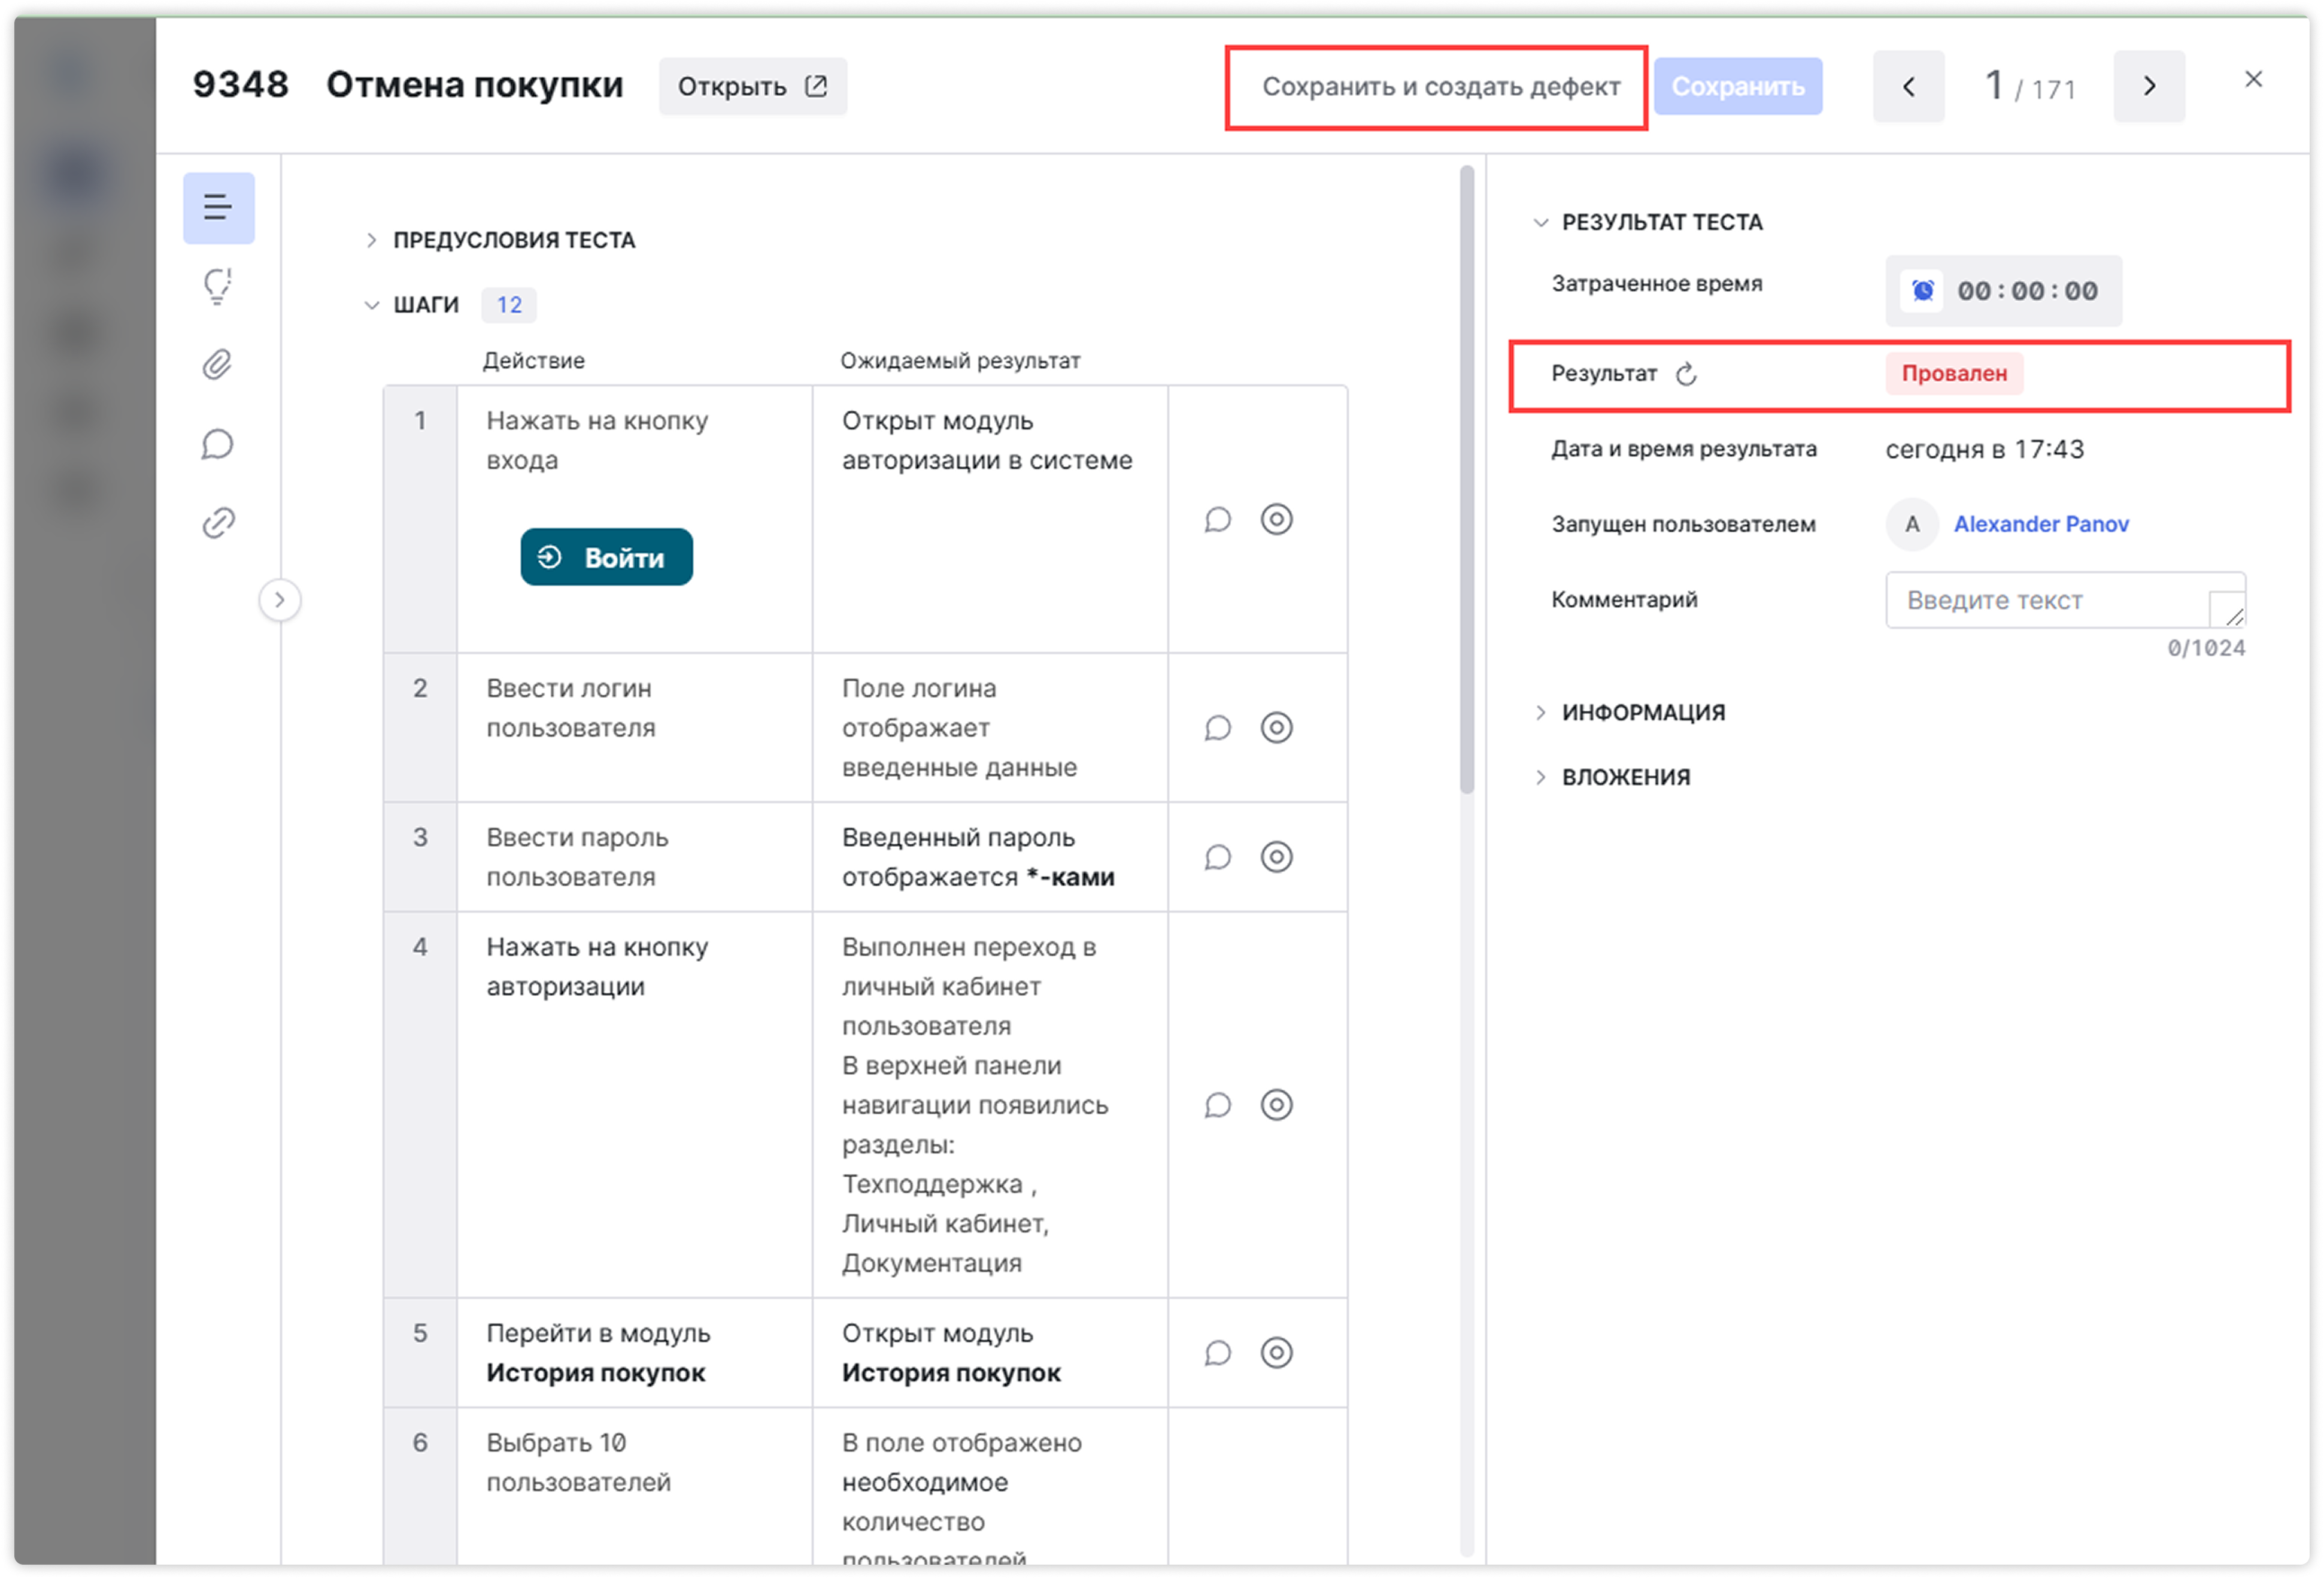Go to next test with right arrow
2324x1579 pixels.
click(2149, 86)
